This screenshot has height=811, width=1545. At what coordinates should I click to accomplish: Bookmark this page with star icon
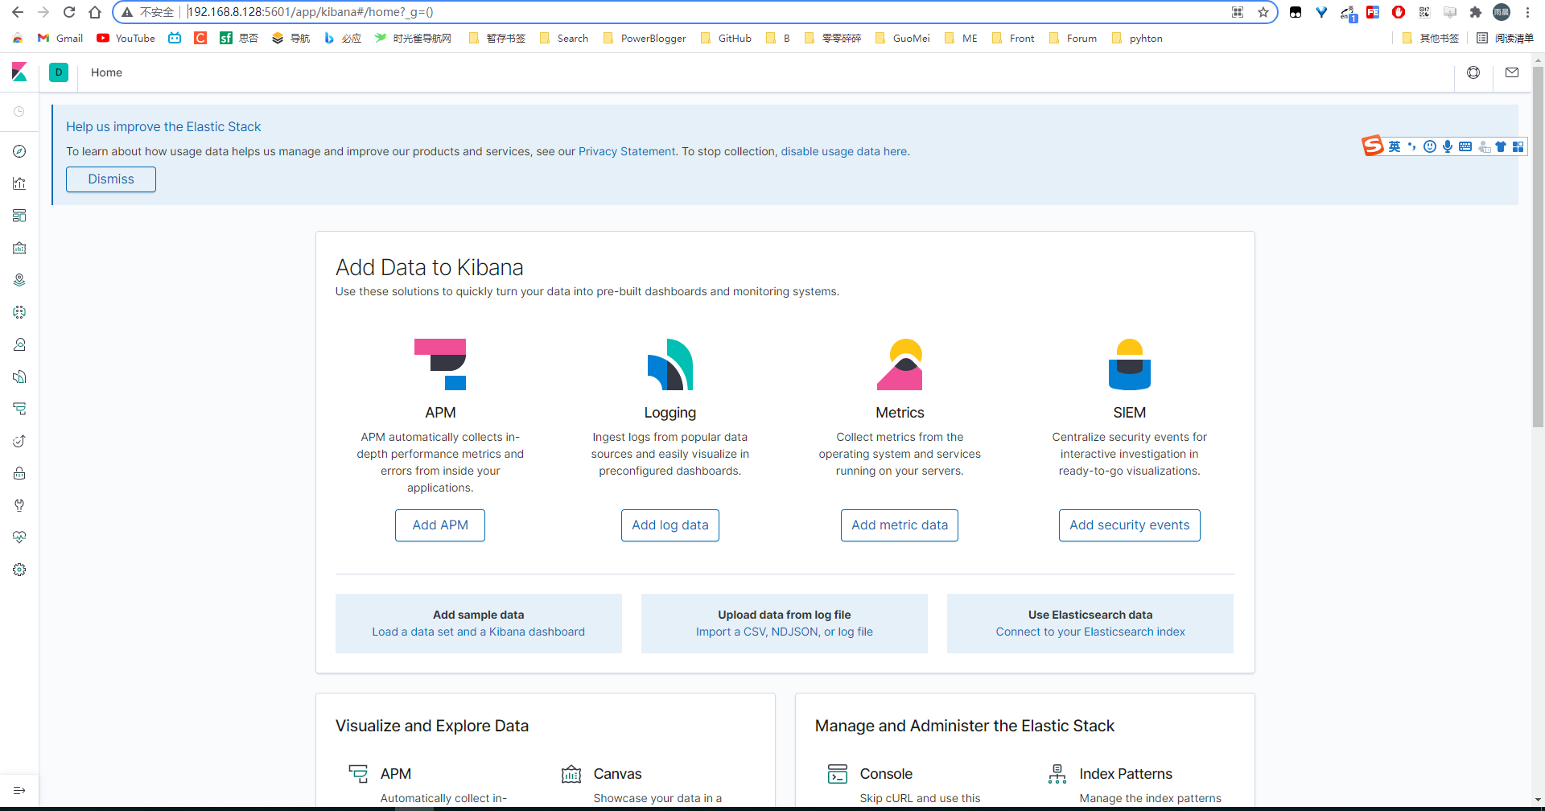(x=1263, y=12)
